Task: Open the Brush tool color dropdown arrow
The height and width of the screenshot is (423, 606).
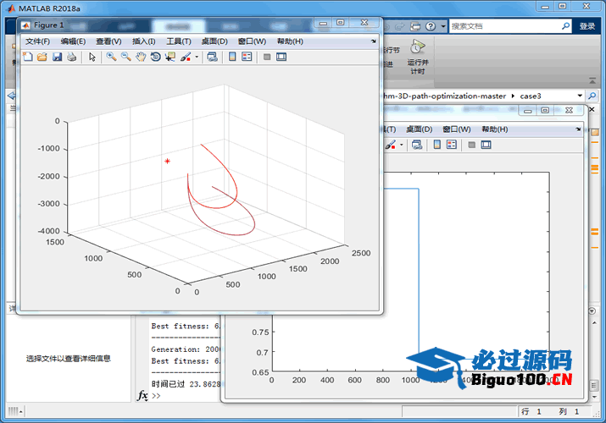Action: (197, 58)
